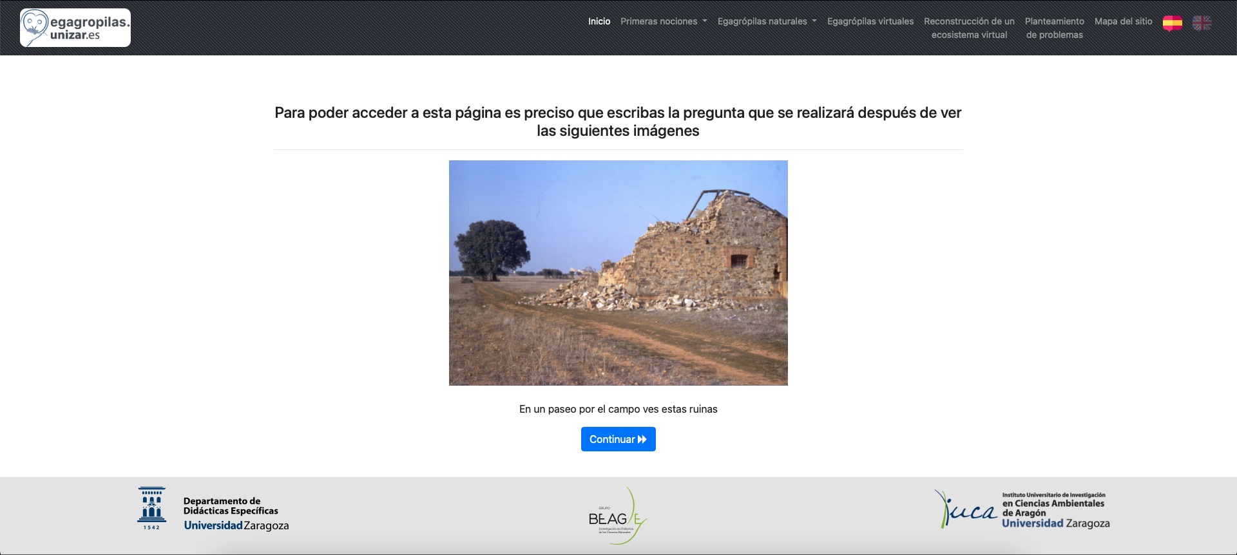The width and height of the screenshot is (1237, 555).
Task: Open Reconstrucción de un ecosistema virtual
Action: pyautogui.click(x=969, y=28)
